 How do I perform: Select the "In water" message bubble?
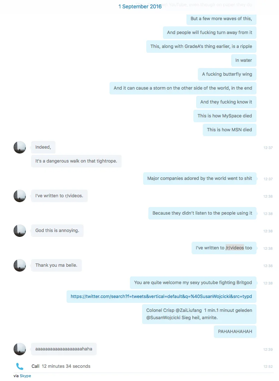244,60
